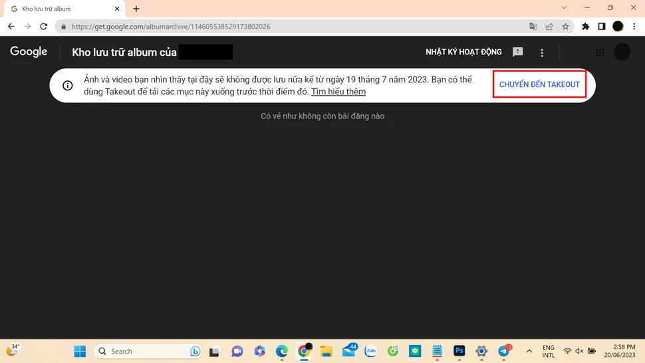Open a new browser tab
This screenshot has width=645, height=363.
tap(136, 9)
